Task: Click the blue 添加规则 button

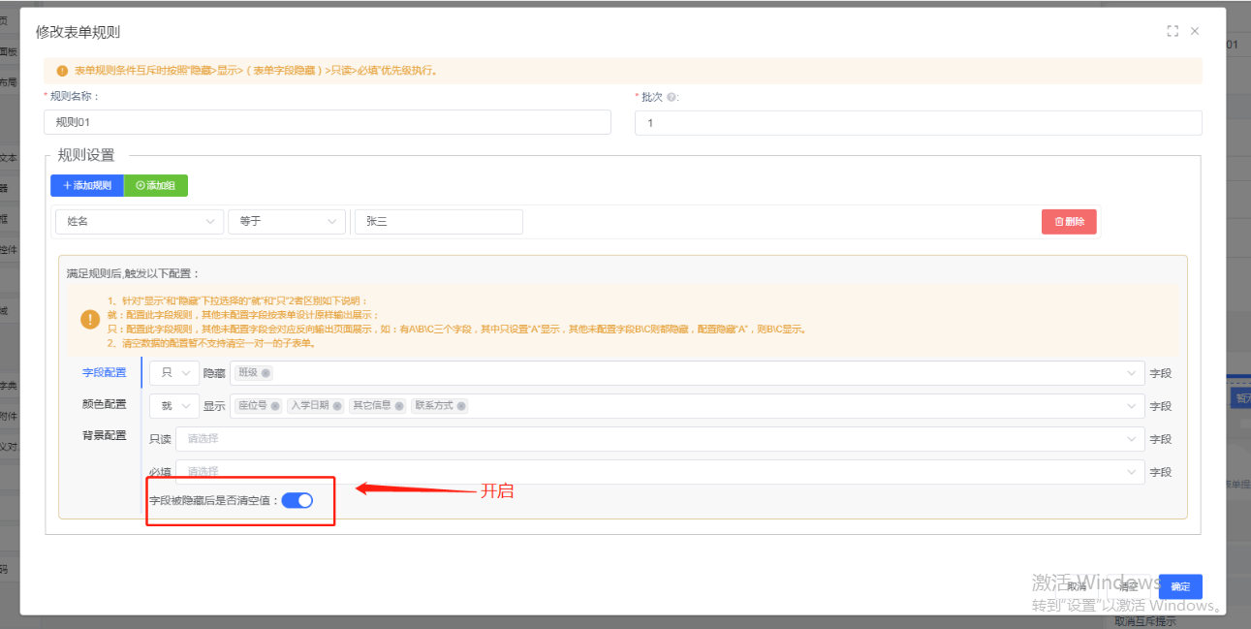Action: click(87, 185)
